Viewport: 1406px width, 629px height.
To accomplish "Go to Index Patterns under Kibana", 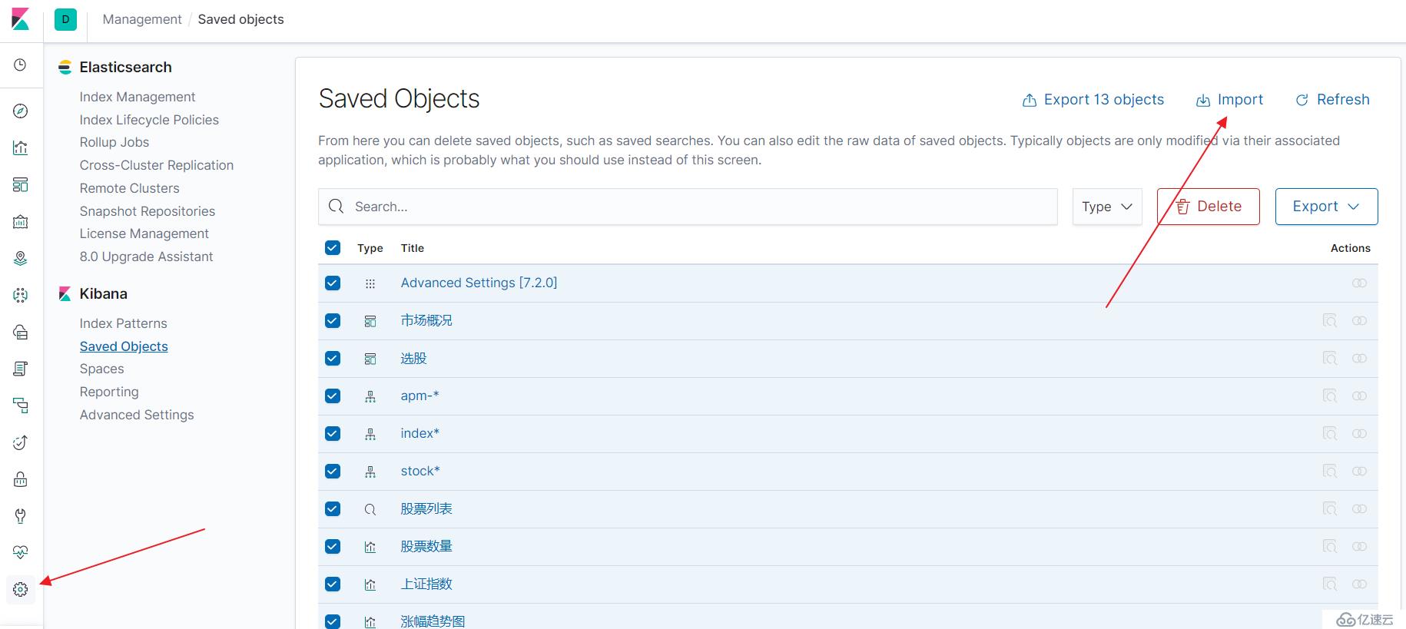I will click(x=124, y=323).
